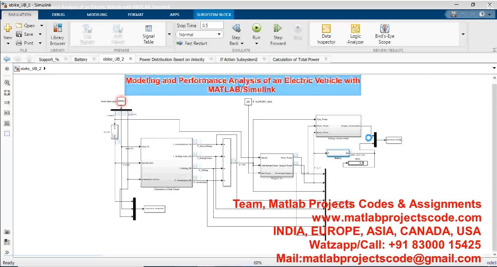Close the ebike_UB_2 tab
The width and height of the screenshot is (497, 267).
(x=131, y=59)
